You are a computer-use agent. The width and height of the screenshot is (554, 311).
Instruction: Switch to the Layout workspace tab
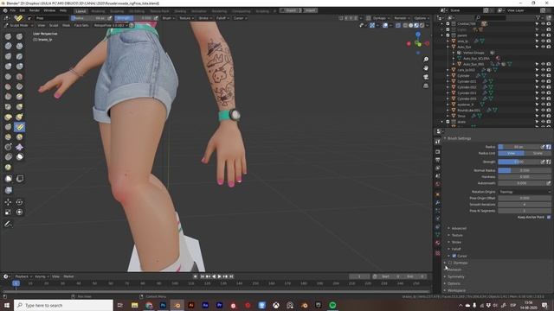pyautogui.click(x=81, y=11)
